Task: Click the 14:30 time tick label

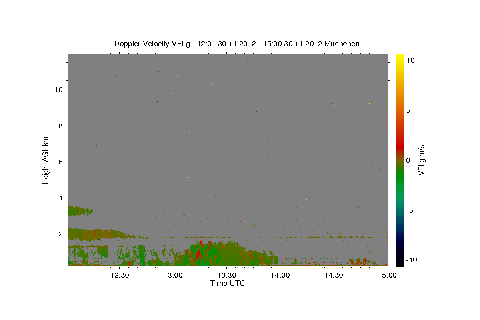Action: pyautogui.click(x=334, y=275)
